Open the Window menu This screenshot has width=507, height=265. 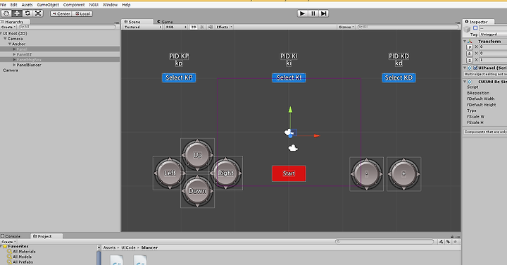click(x=110, y=5)
